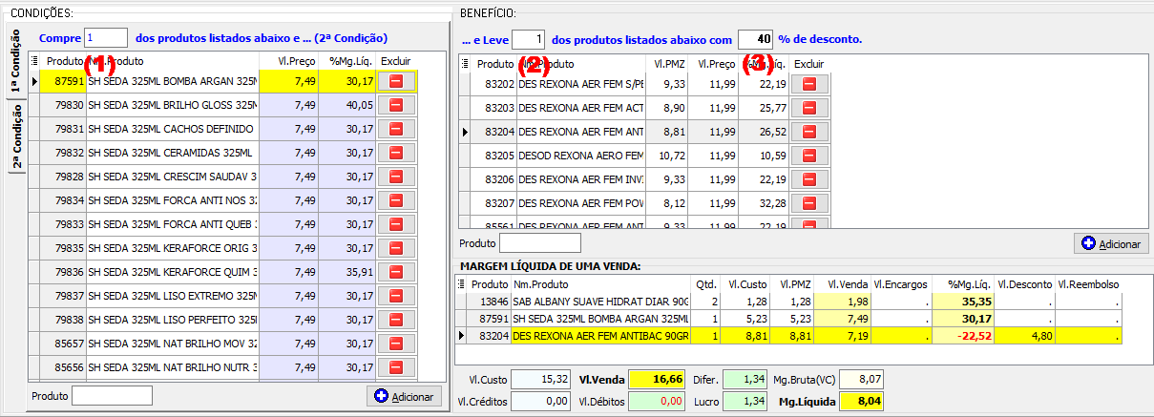Delete product 79836 KERAFORCE QUIM via red button
Screen dimensions: 1154x417
(x=395, y=272)
